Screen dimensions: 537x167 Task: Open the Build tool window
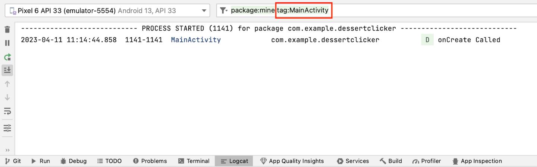click(x=391, y=161)
